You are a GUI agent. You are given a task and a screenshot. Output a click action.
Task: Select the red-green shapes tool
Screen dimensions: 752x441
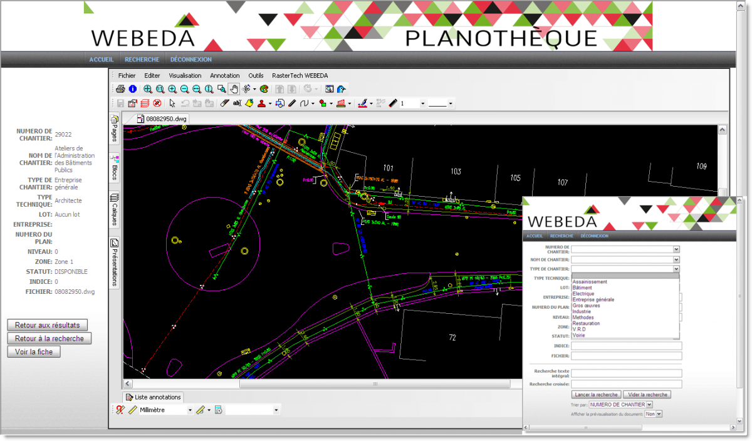click(x=322, y=103)
